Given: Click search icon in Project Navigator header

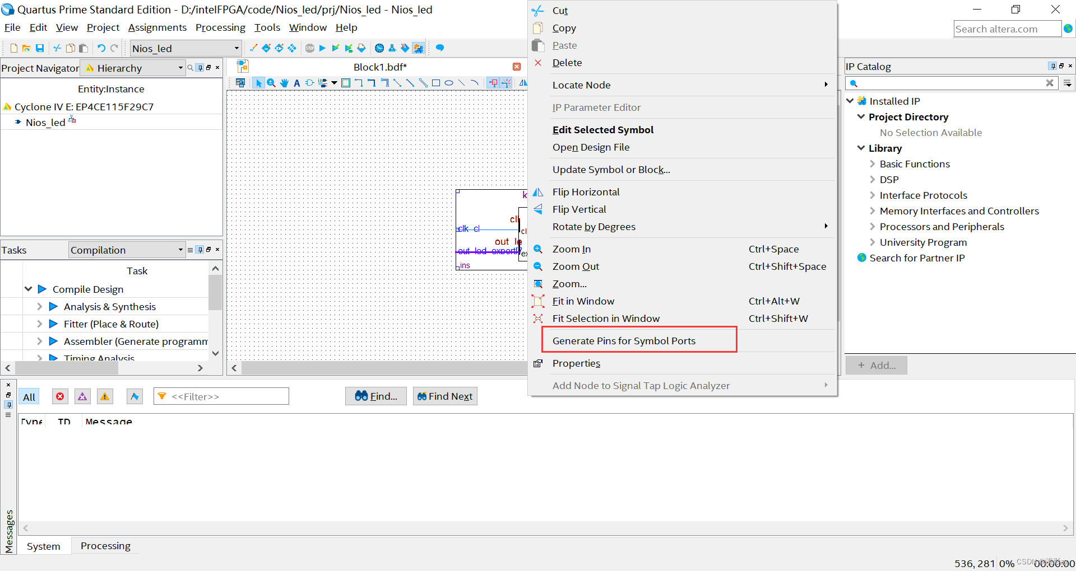Looking at the screenshot, I should [x=191, y=68].
